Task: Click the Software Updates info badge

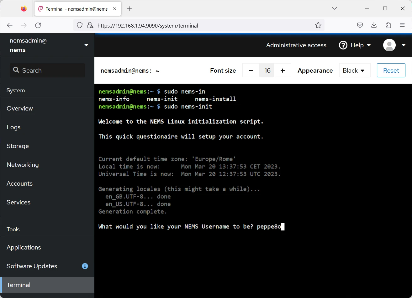Action: (85, 266)
